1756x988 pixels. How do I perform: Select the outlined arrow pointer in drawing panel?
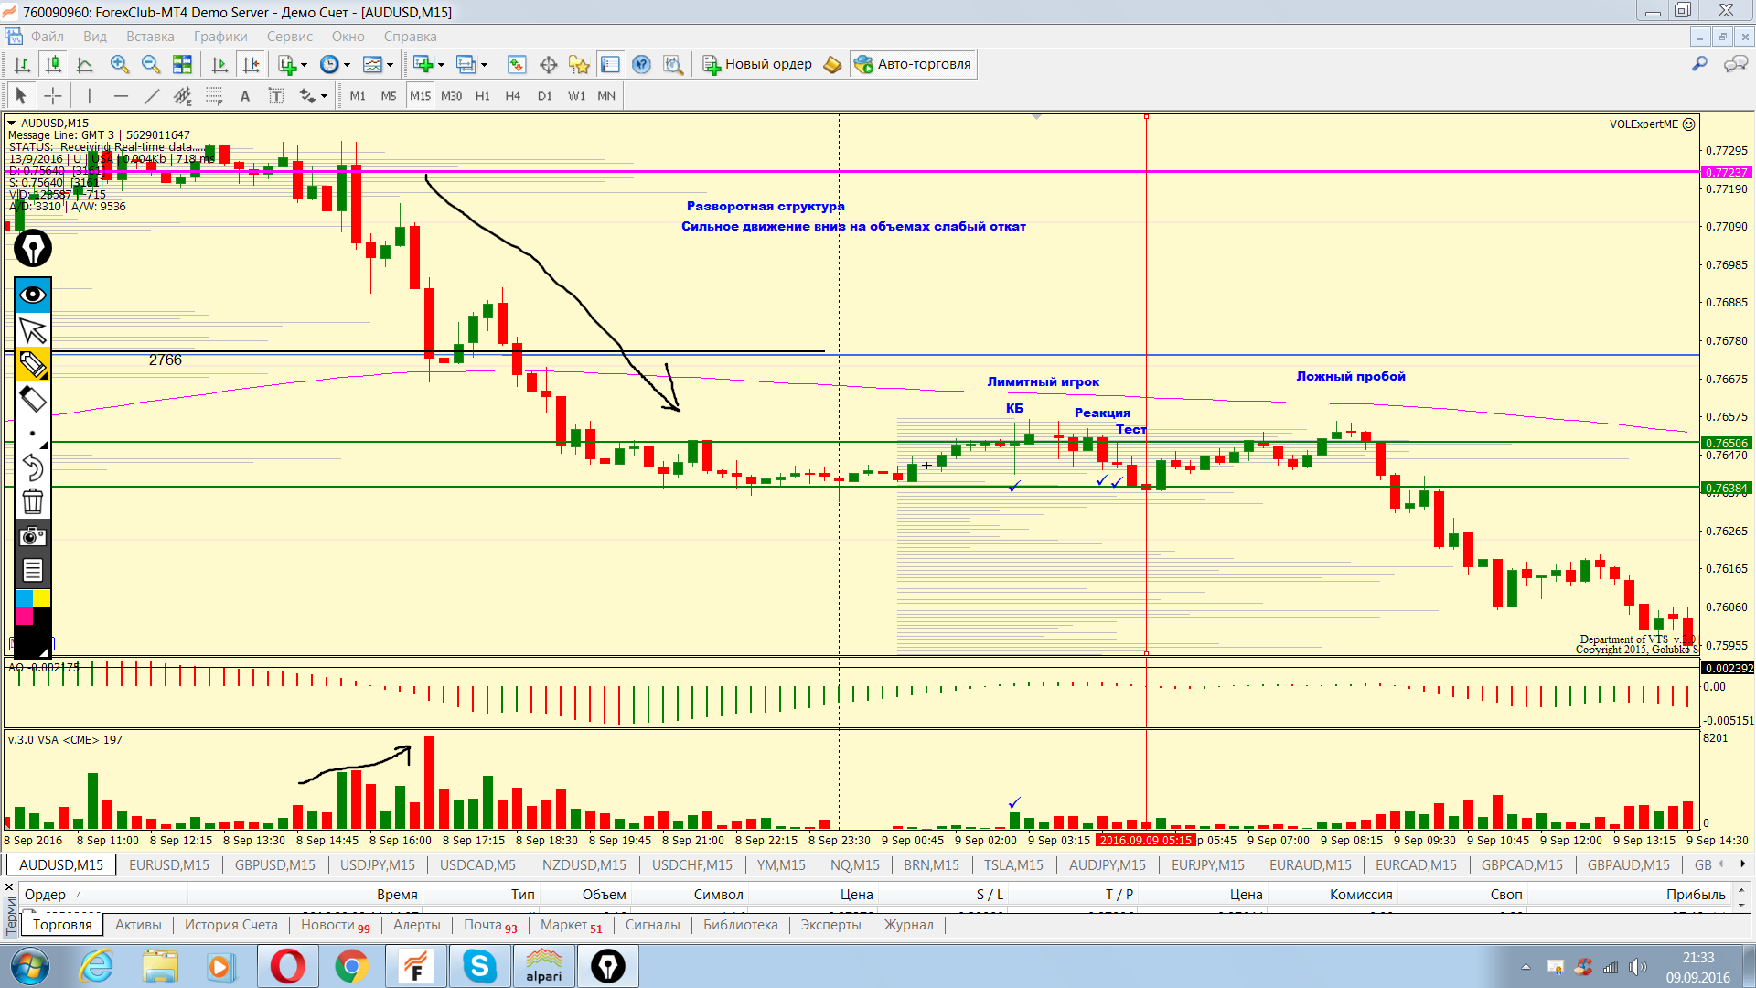(x=33, y=330)
